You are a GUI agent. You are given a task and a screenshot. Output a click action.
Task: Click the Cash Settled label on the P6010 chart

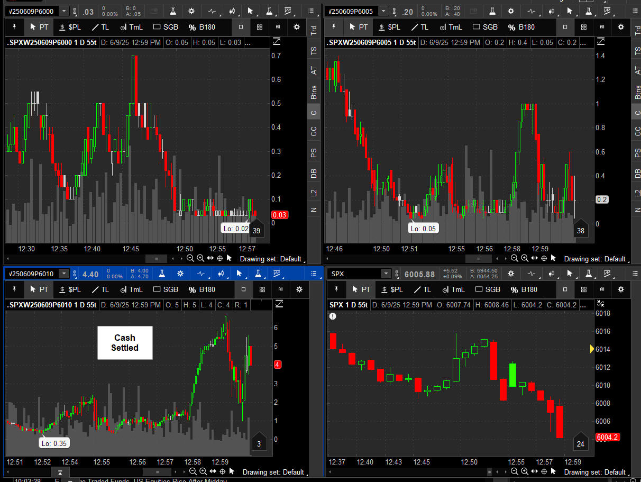[125, 343]
